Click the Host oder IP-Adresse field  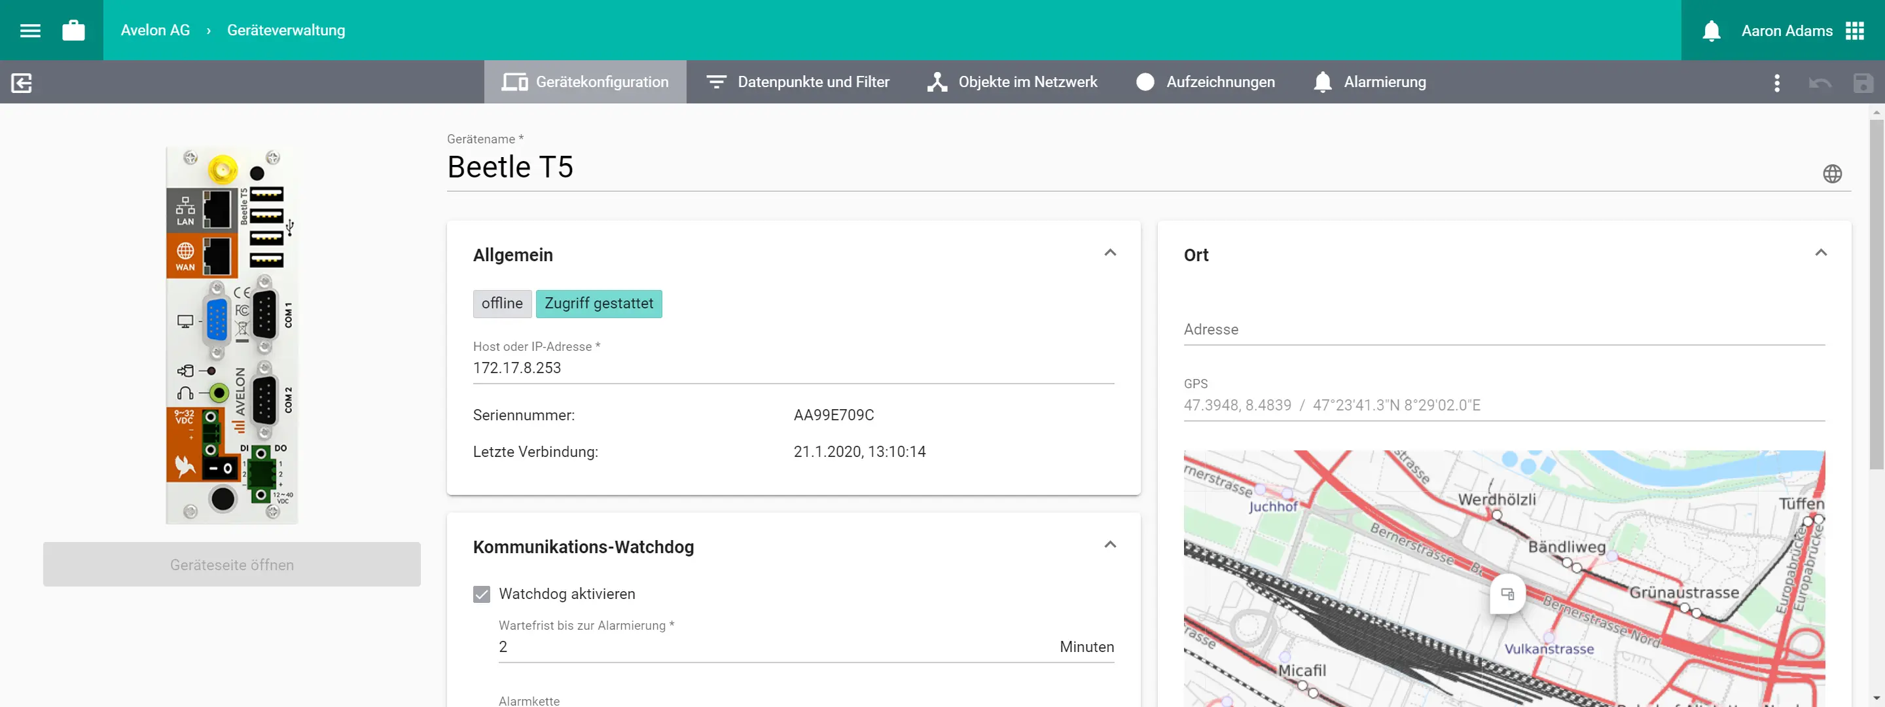coord(793,368)
